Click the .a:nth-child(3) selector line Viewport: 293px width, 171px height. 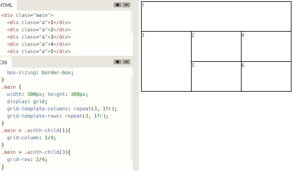[36, 152]
